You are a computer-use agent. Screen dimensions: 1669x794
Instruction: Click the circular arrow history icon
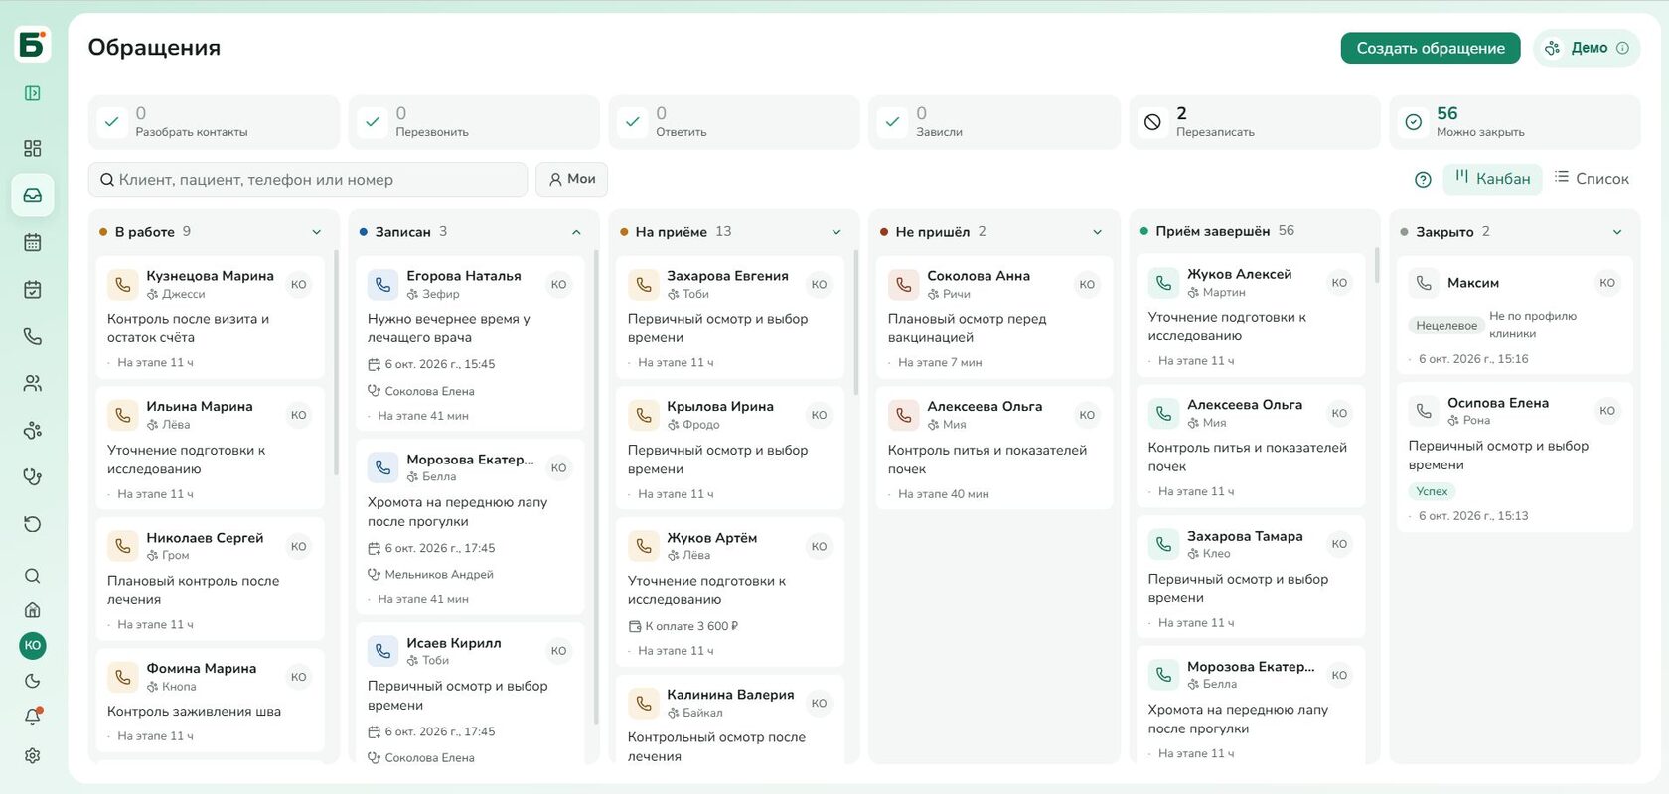point(33,524)
